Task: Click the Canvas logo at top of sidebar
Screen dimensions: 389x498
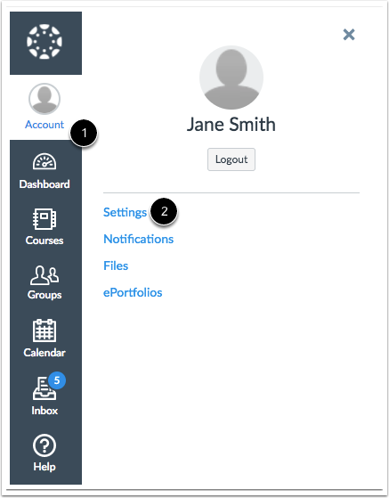Action: click(x=45, y=42)
